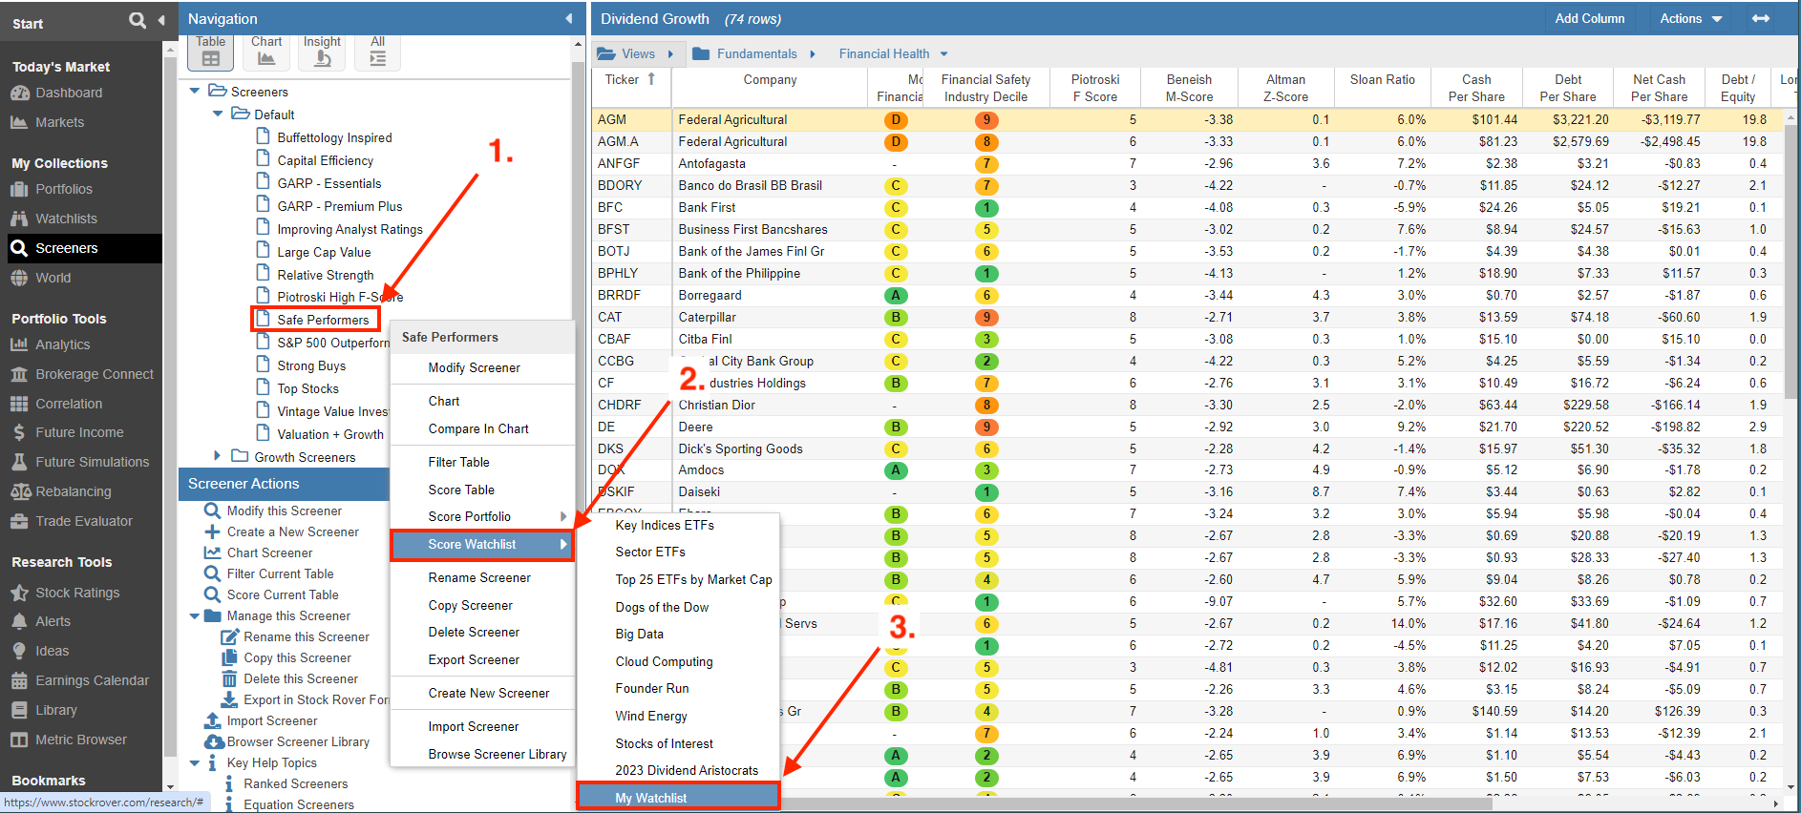Collapse the left Start sidebar arrow
Viewport: 1801px width, 813px height.
tap(160, 20)
